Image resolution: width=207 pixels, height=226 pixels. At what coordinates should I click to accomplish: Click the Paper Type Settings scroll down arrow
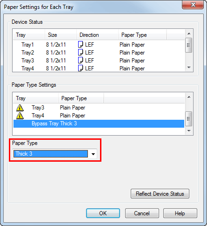pos(189,131)
